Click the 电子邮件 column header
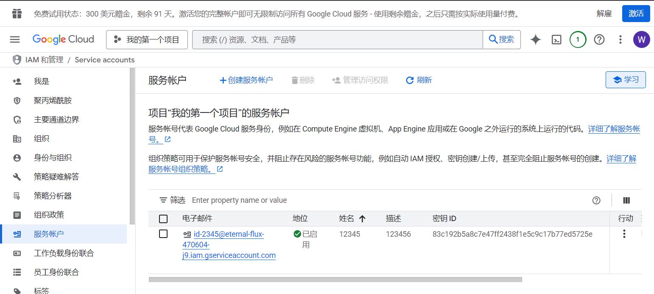Image resolution: width=654 pixels, height=294 pixels. point(197,218)
